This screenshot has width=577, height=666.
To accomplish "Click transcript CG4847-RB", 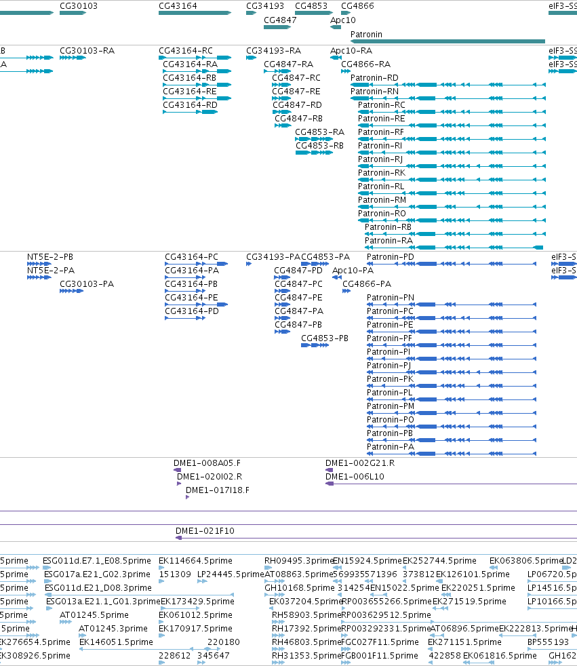I will 299,119.
